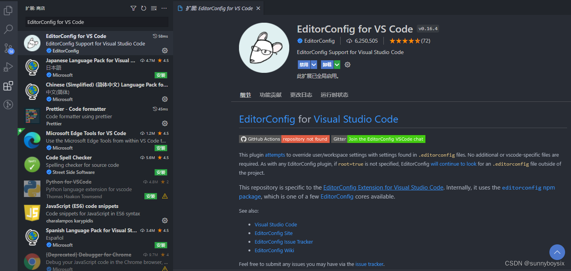Open the gear icon beside the 卸载 button
Screen dimensions: 571x271
pyautogui.click(x=347, y=64)
